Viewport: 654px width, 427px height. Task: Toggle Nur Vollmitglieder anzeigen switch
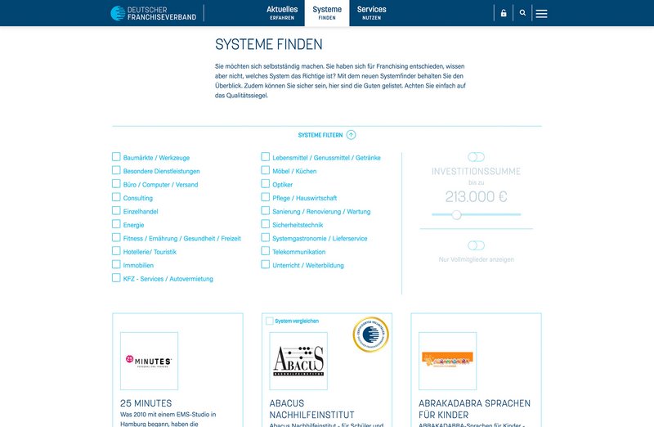(x=476, y=245)
